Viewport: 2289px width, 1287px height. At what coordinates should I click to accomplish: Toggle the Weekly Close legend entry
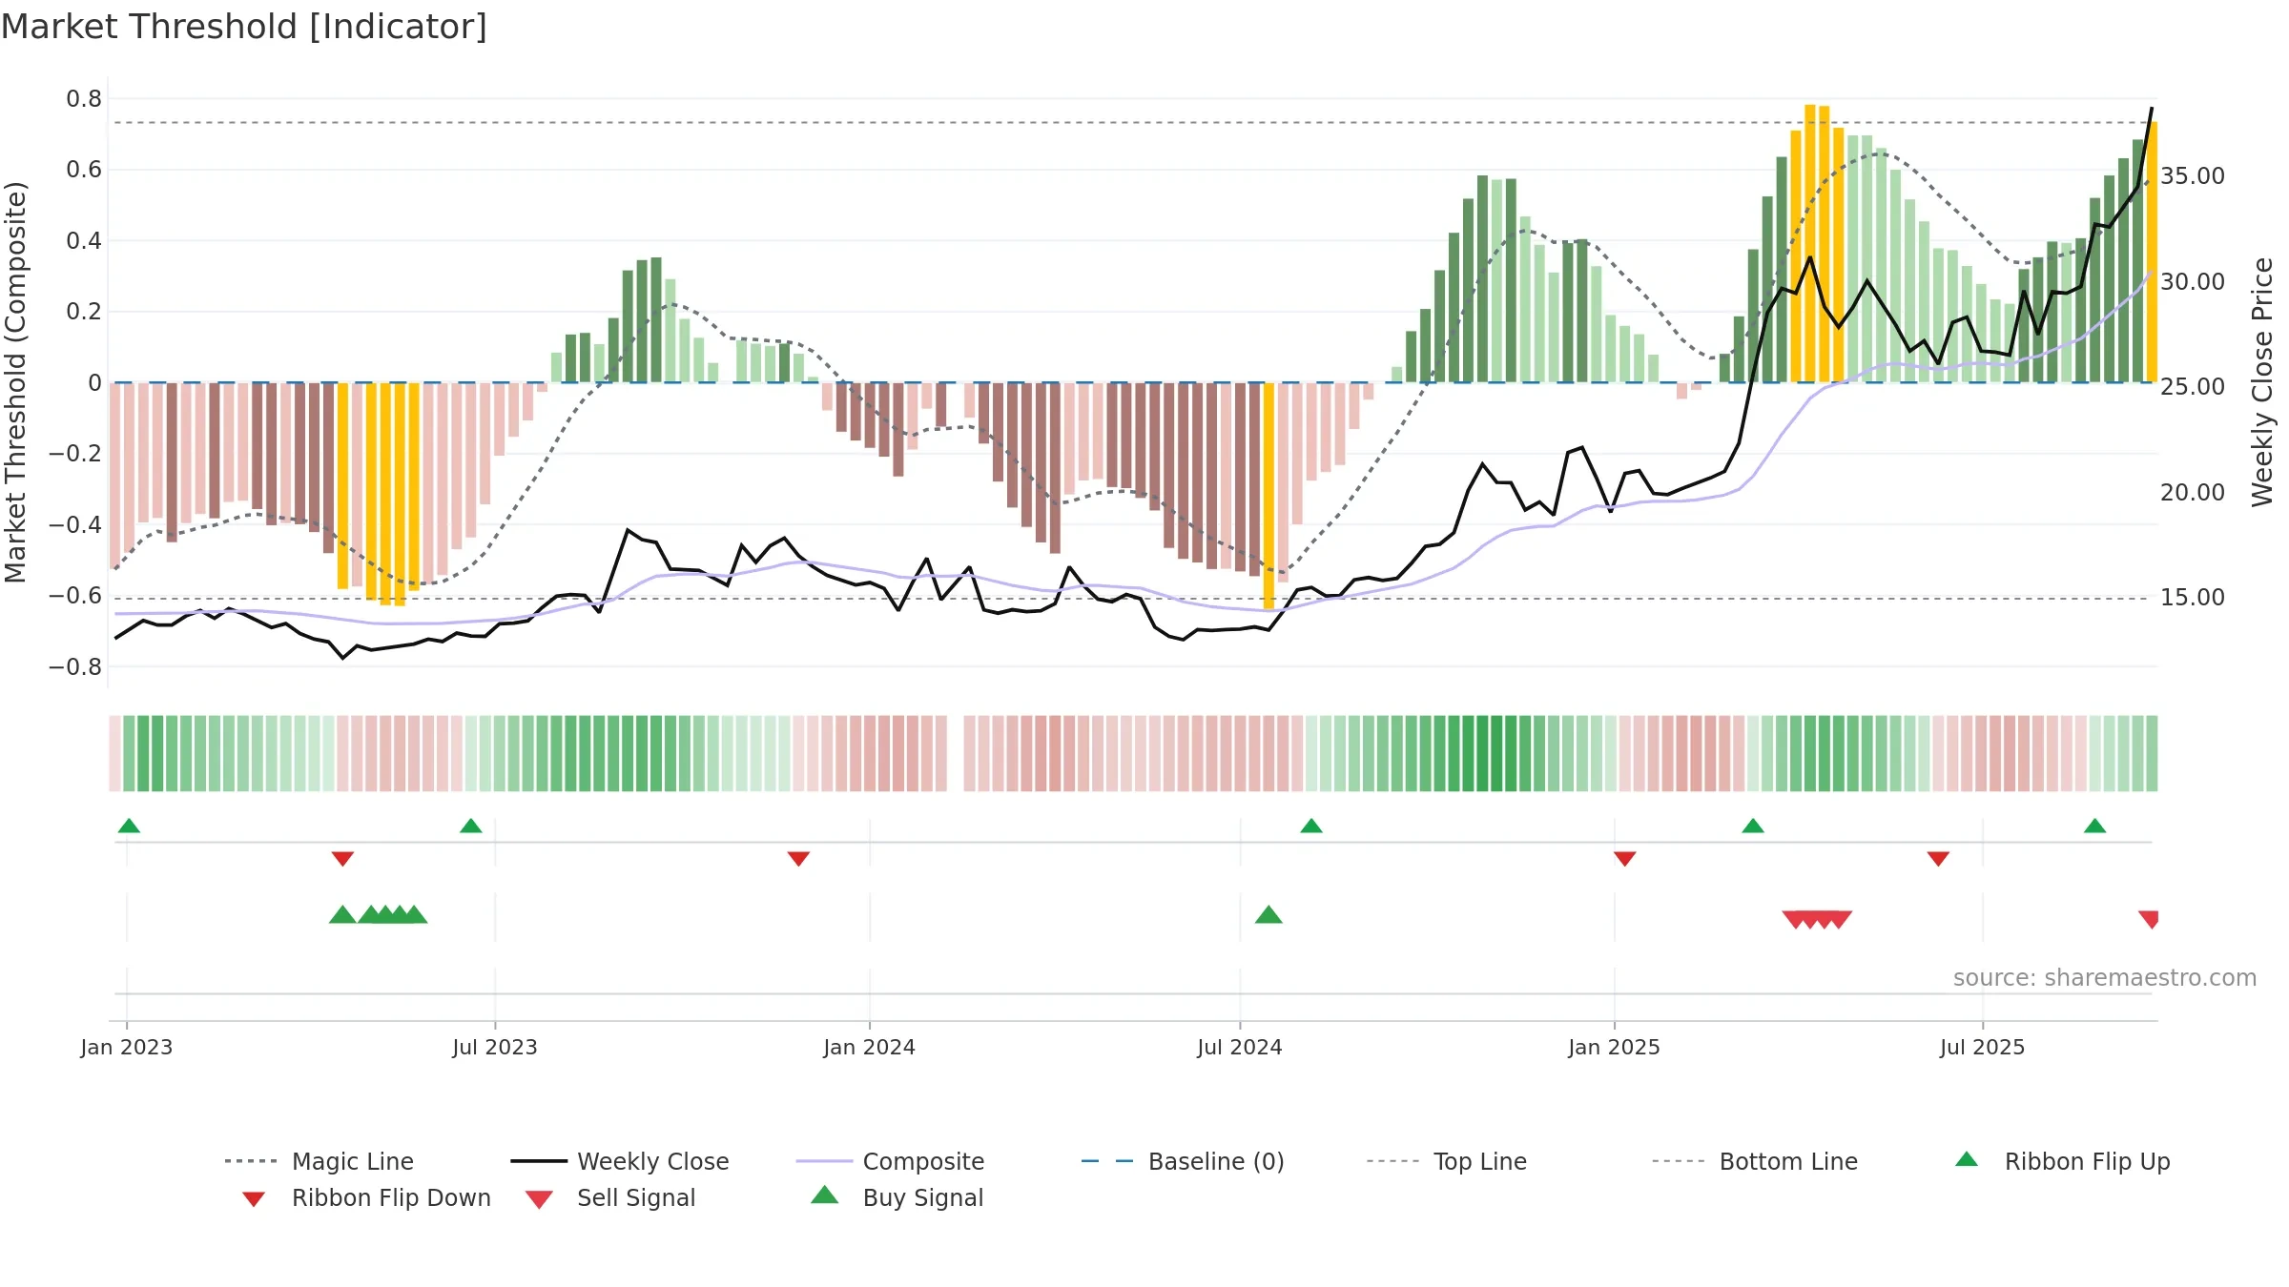tap(619, 1161)
